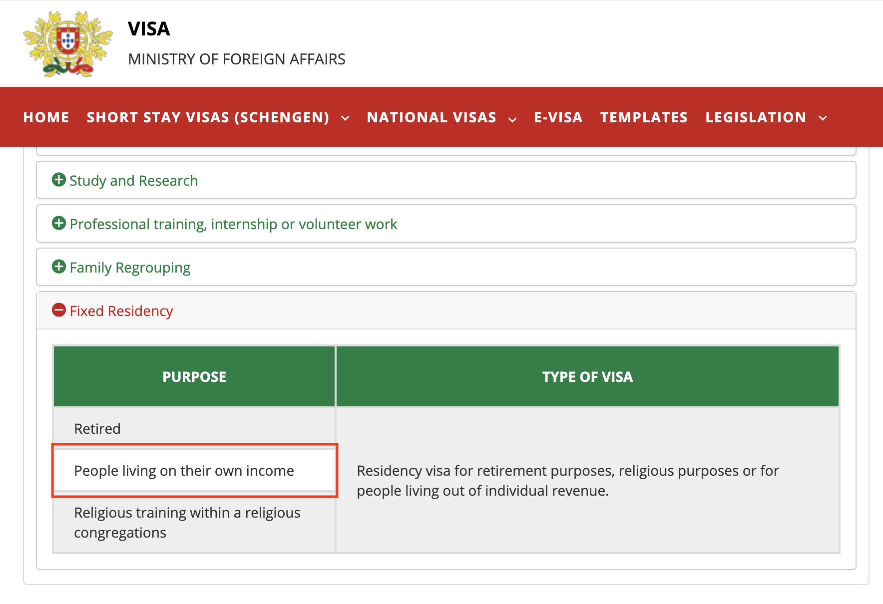The height and width of the screenshot is (604, 883).
Task: Click plus icon next to Professional training
Action: [59, 223]
